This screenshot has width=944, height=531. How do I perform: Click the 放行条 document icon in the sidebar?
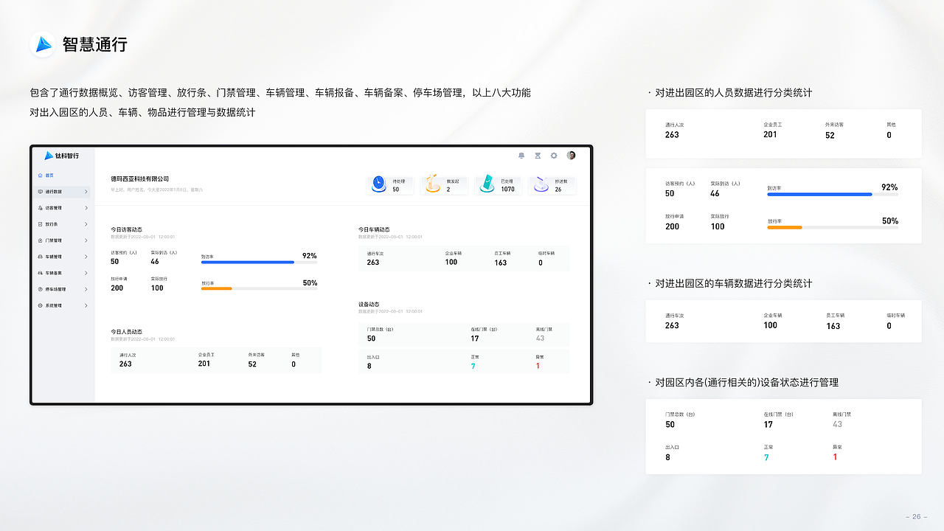click(40, 224)
